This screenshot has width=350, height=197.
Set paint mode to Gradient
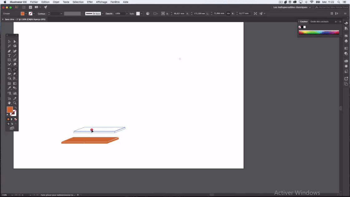12,119
